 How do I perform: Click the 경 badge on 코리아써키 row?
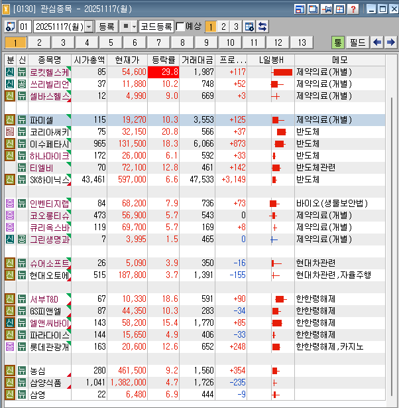[10, 132]
